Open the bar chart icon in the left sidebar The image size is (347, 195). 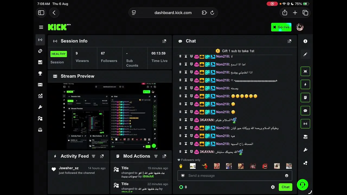[x=40, y=62]
